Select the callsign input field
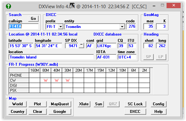 coord(24,26)
